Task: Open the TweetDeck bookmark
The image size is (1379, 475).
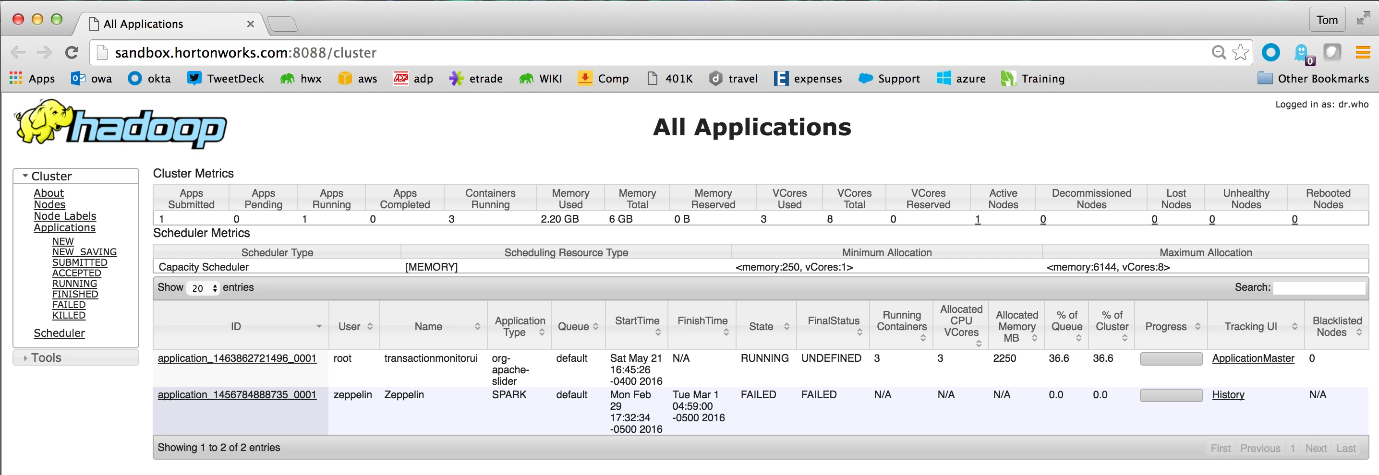Action: point(225,78)
